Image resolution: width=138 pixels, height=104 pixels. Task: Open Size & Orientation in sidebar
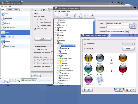coord(15,37)
